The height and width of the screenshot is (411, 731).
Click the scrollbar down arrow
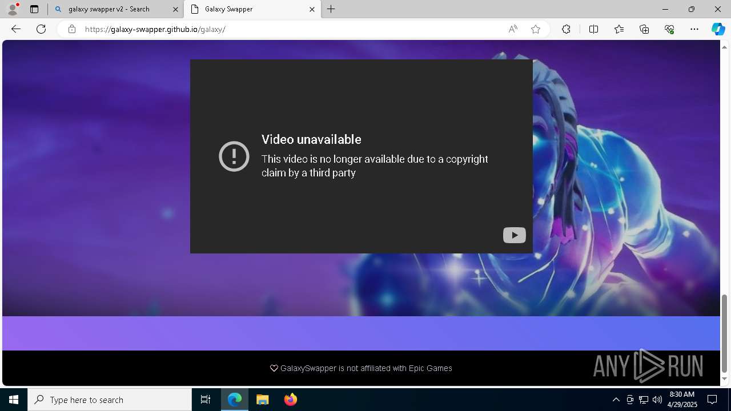click(725, 378)
